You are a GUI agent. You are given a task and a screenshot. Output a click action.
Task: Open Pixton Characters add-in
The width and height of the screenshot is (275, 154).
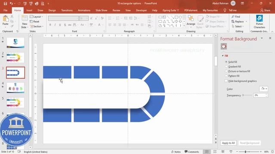(259, 22)
